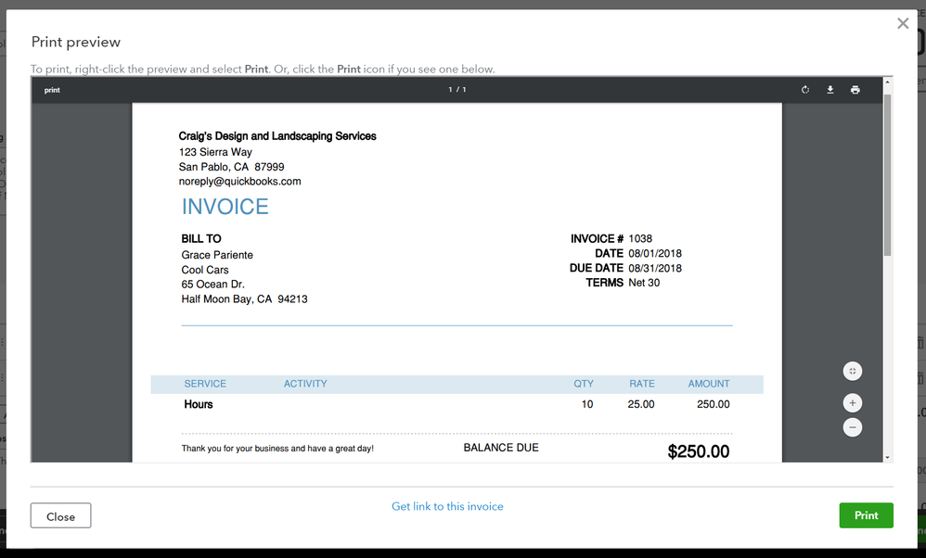Click the 'BALANCE DUE' label

(501, 448)
